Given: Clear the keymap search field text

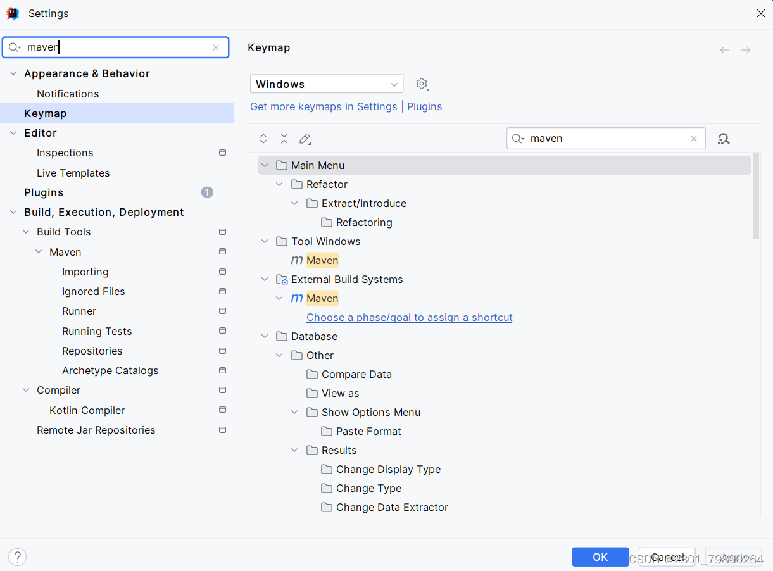Looking at the screenshot, I should pos(694,139).
